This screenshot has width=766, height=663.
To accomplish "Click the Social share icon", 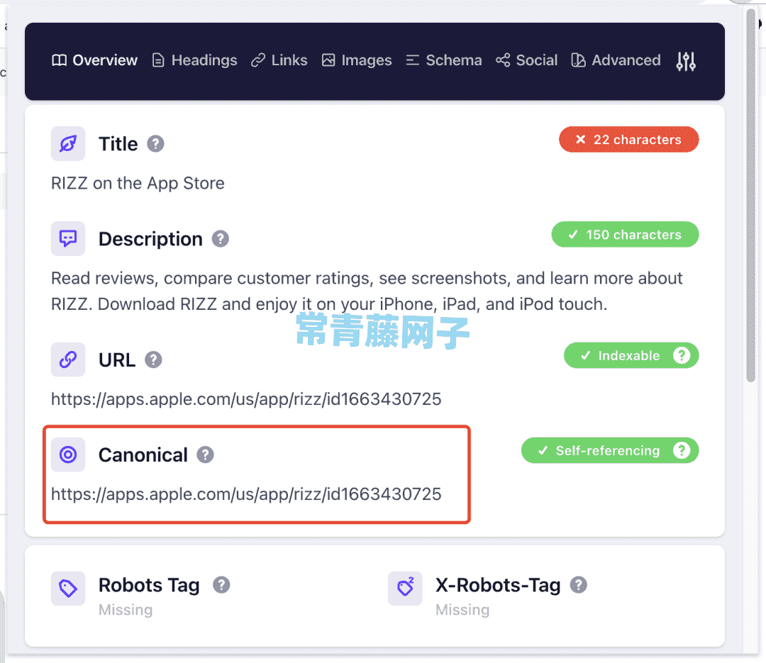I will coord(503,60).
